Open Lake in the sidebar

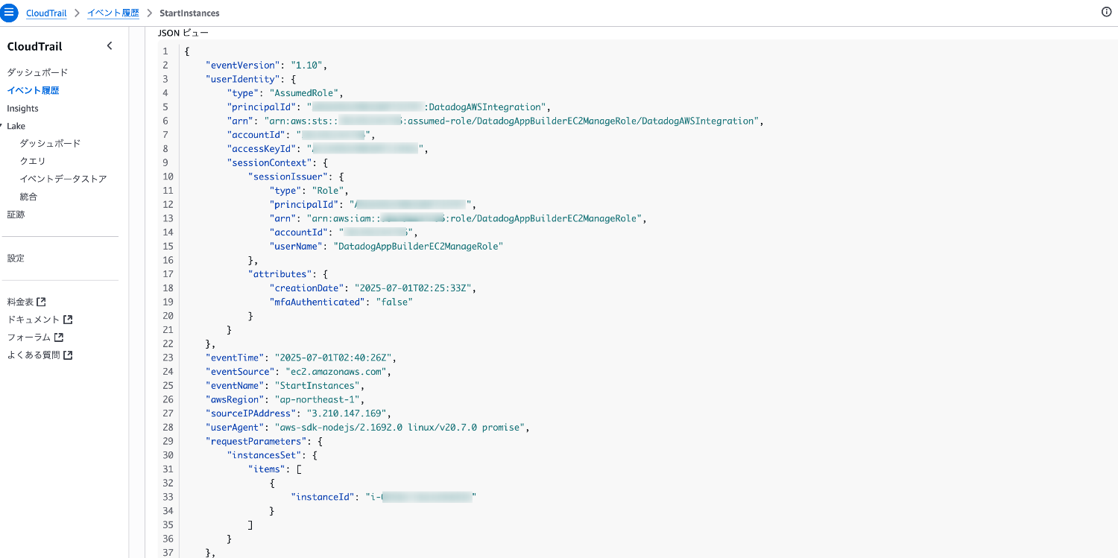[16, 126]
